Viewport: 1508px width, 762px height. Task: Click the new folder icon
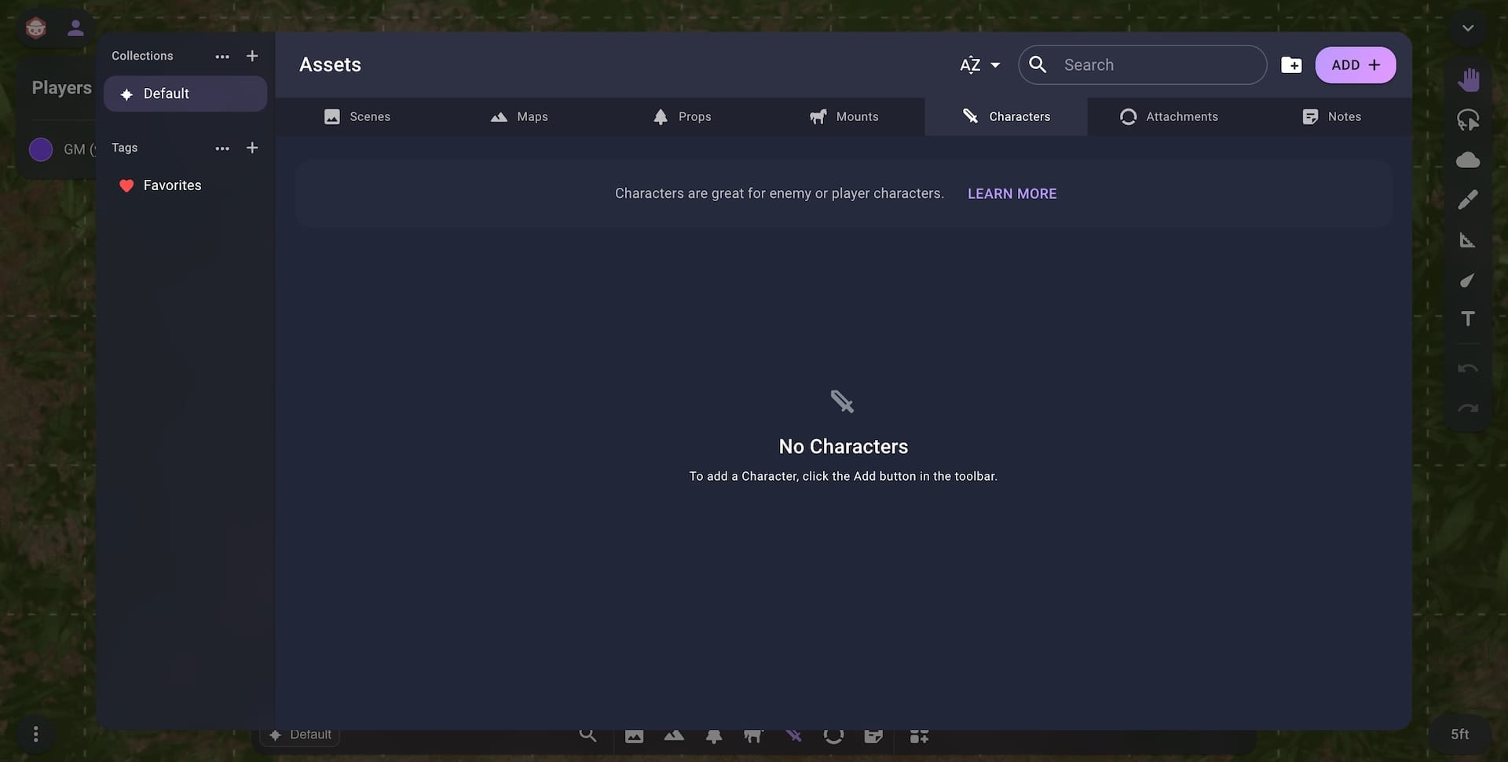click(x=1291, y=65)
